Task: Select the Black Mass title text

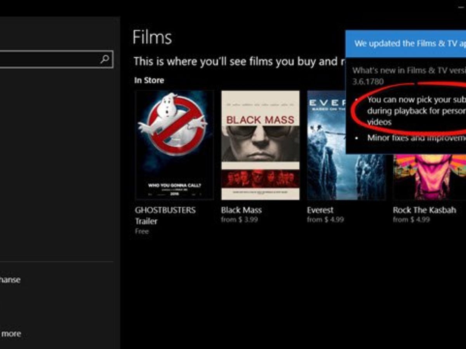Action: point(242,210)
